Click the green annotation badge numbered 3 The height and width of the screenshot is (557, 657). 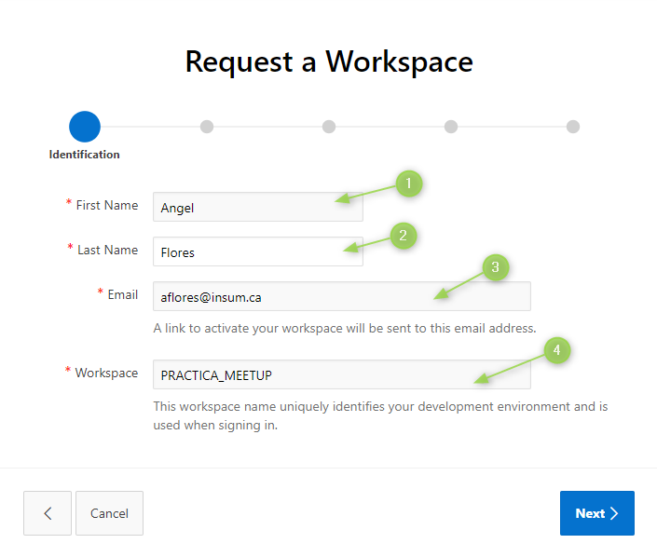pyautogui.click(x=495, y=268)
